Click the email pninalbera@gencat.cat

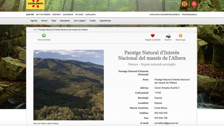pos(166,123)
